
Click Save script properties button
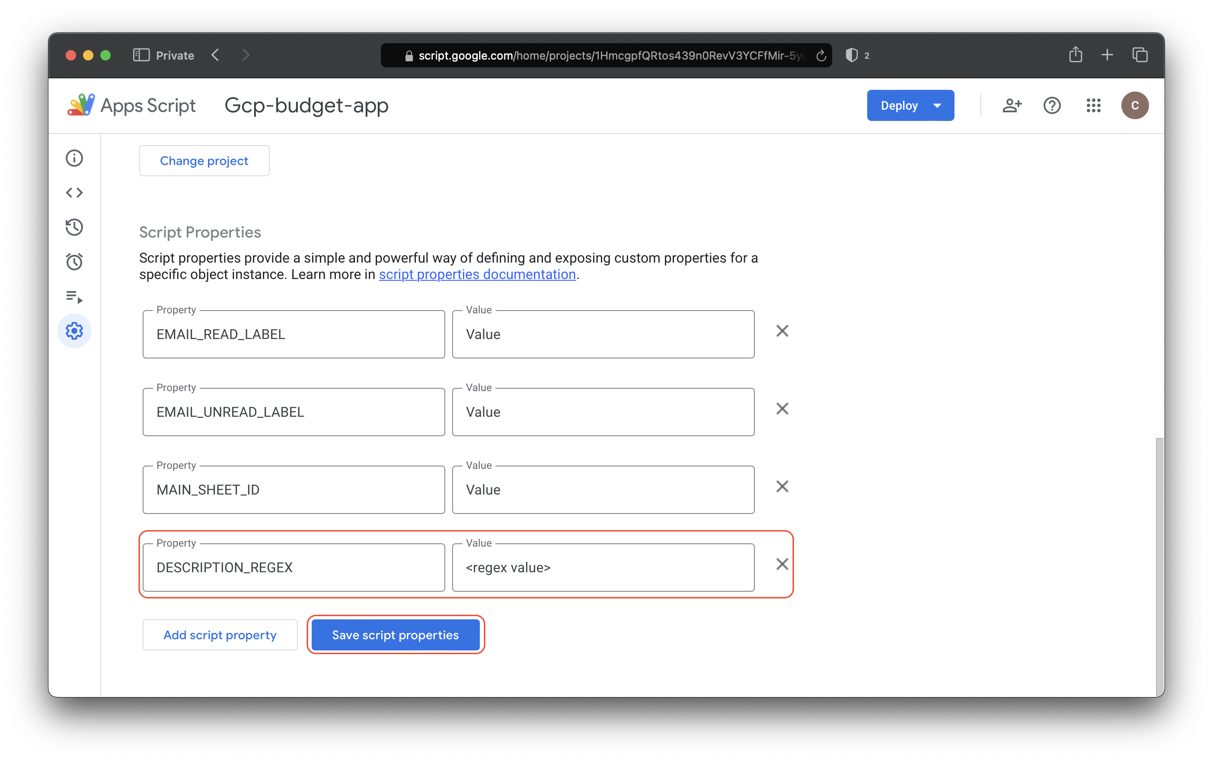point(395,635)
